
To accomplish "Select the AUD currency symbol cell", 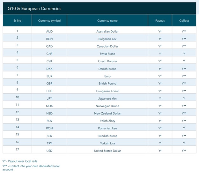I will click(49, 31).
